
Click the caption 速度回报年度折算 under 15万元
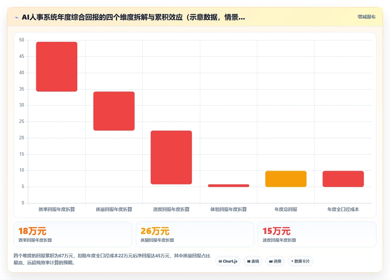coord(279,240)
